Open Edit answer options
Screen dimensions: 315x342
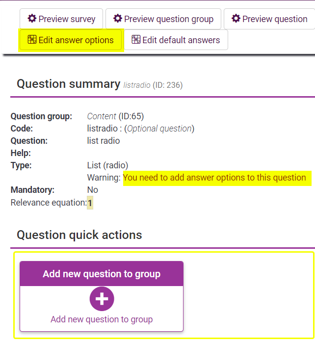[x=76, y=40]
